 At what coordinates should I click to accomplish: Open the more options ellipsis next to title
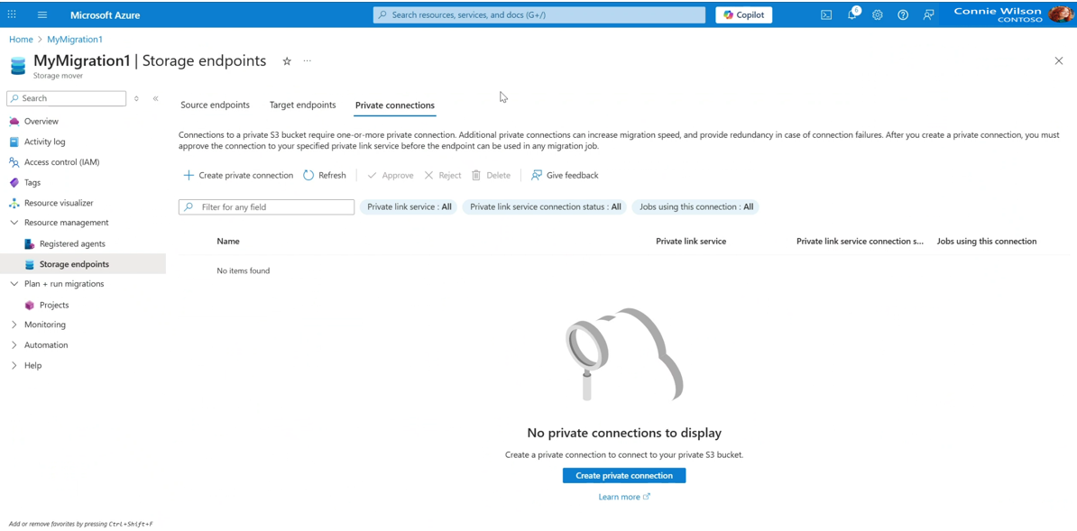[x=307, y=61]
